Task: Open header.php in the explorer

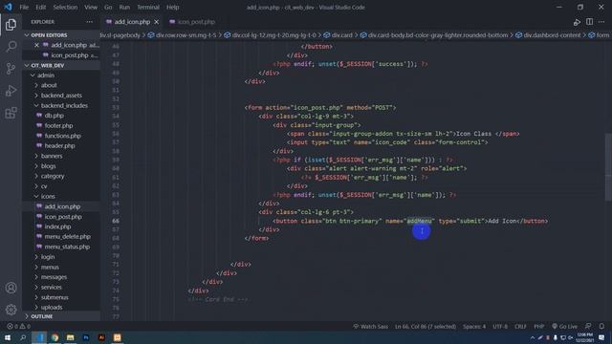Action: [59, 145]
